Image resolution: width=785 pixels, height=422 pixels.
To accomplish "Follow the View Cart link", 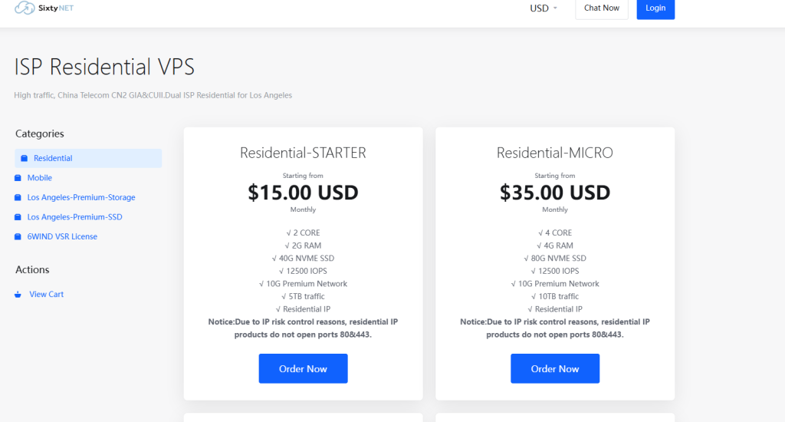I will [x=46, y=295].
